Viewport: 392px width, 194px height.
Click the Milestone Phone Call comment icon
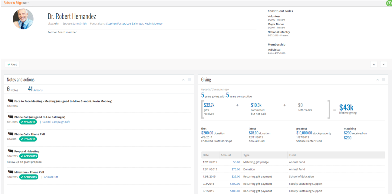[11, 172]
